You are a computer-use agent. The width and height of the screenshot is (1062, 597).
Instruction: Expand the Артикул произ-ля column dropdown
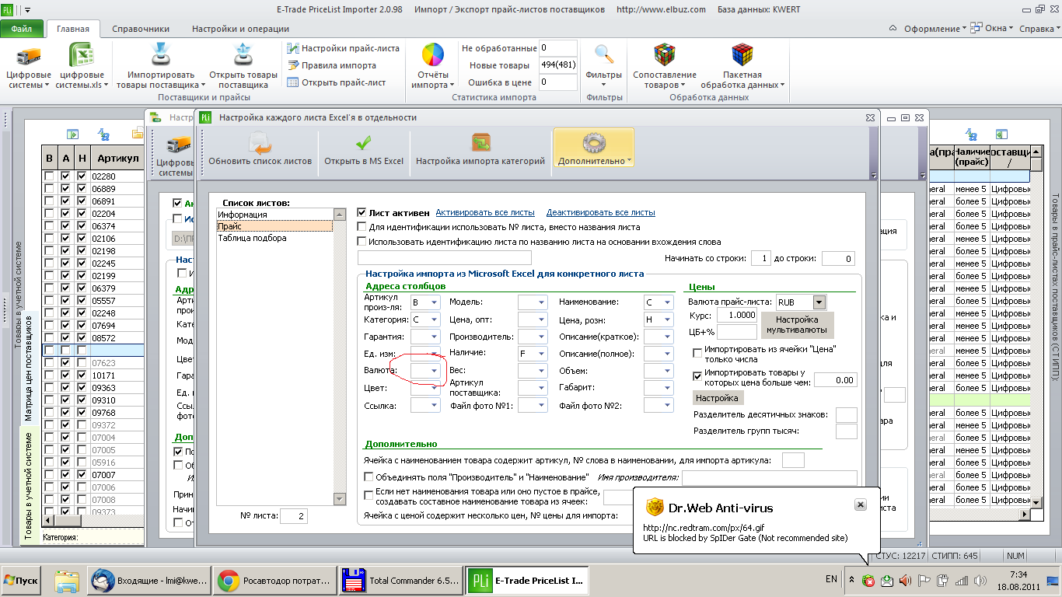click(x=434, y=302)
